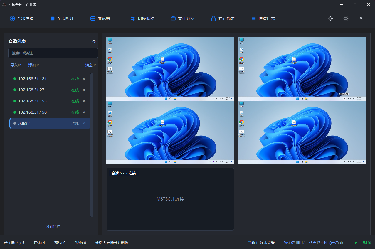
Task: Click the 失败: 0 status bar entry
Action: tap(80, 243)
